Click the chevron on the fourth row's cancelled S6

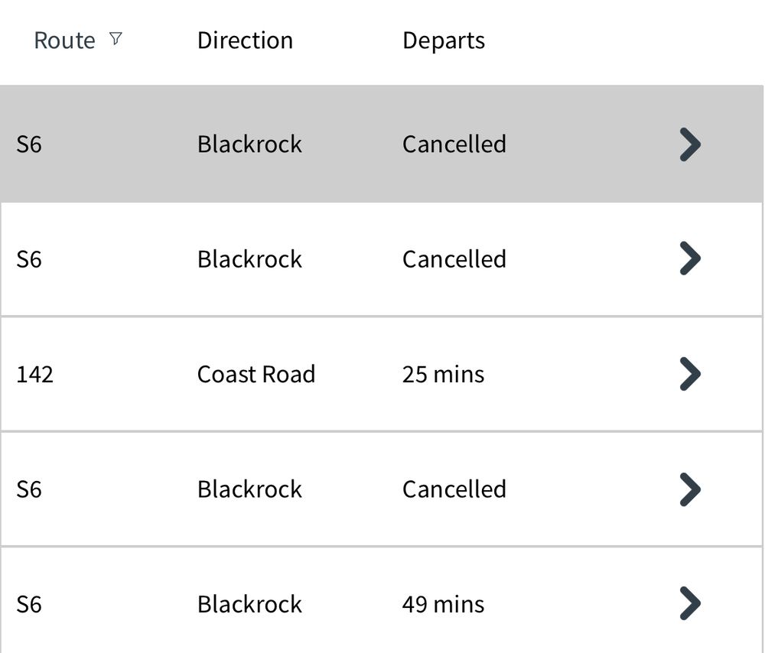point(689,489)
